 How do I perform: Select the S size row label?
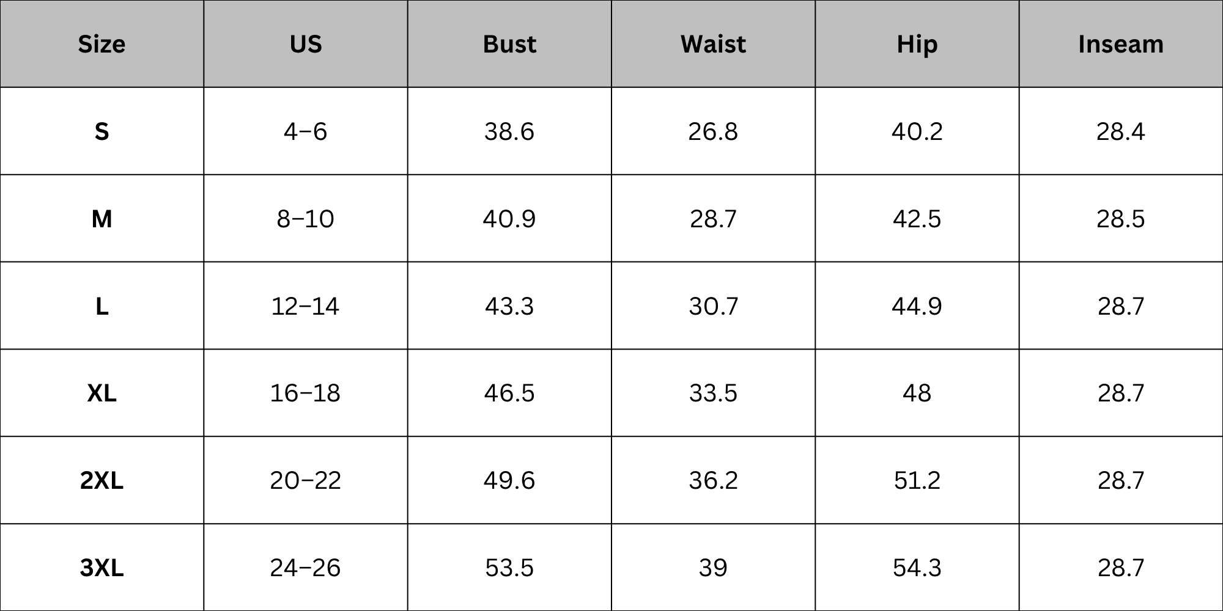[x=102, y=131]
